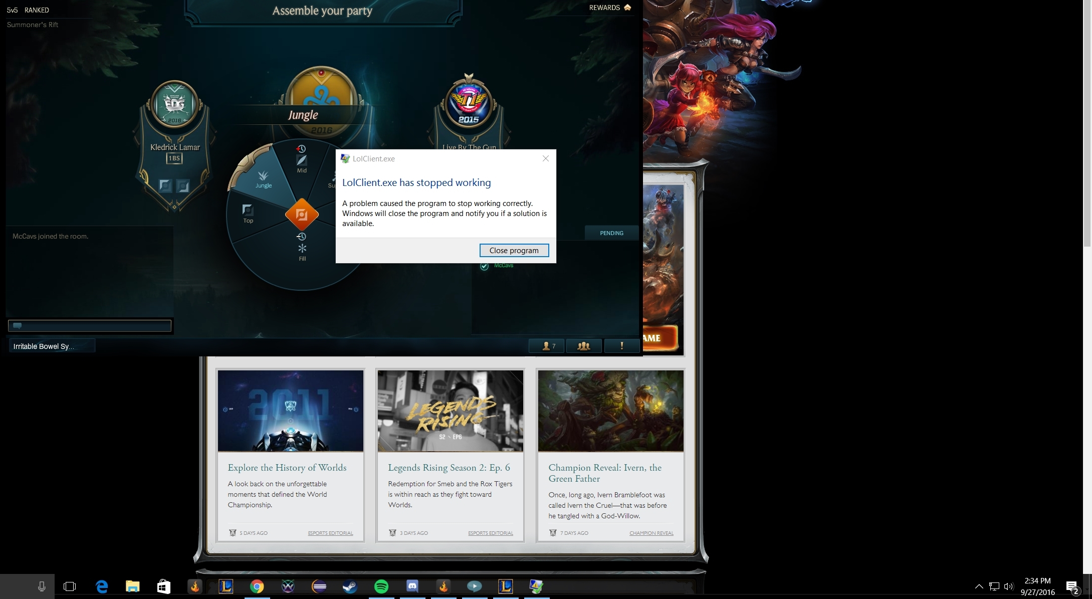Open the network icon in the system tray
1092x599 pixels.
[994, 586]
